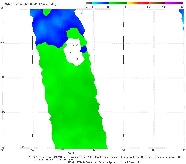Click the title 'SMAP NRT Winds 20220713 ascending'
Screen dimensions: 186x164
pos(31,4)
